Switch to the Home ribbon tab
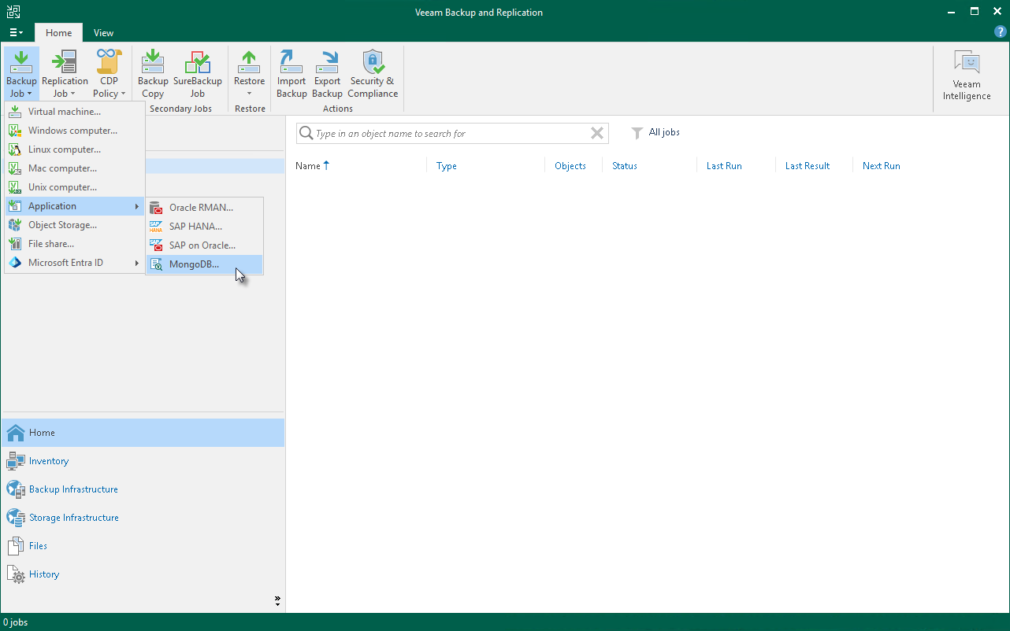Image resolution: width=1010 pixels, height=631 pixels. click(58, 33)
